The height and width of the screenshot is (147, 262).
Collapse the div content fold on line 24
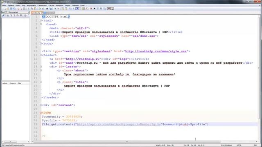[41, 105]
